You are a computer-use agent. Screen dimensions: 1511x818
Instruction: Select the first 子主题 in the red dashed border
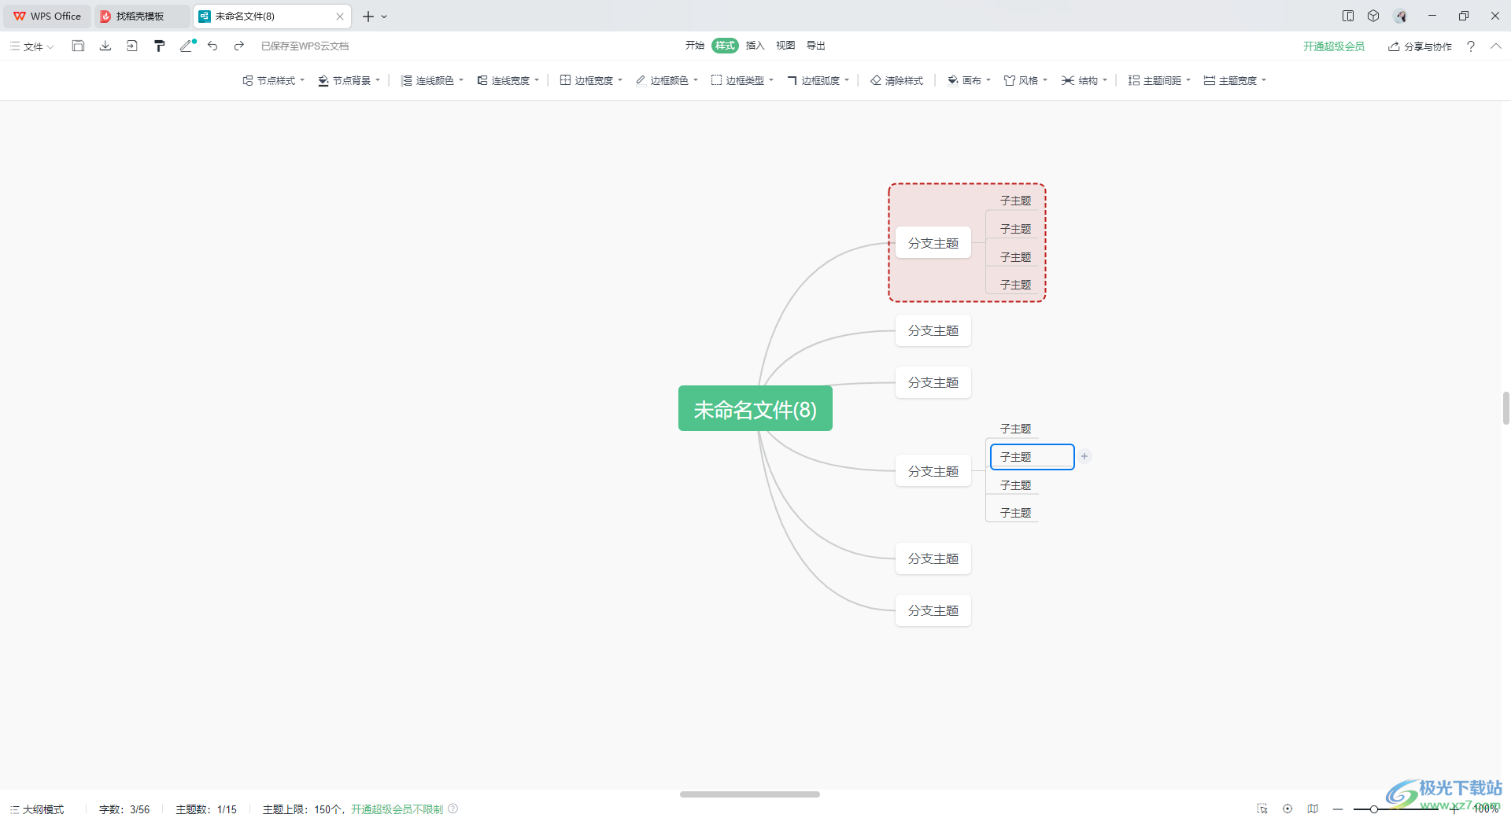pos(1015,201)
